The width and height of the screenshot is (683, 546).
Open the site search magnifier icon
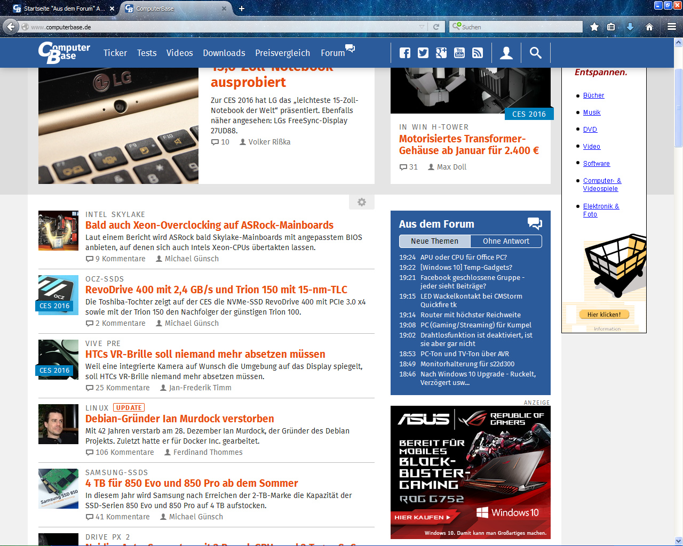[x=535, y=53]
